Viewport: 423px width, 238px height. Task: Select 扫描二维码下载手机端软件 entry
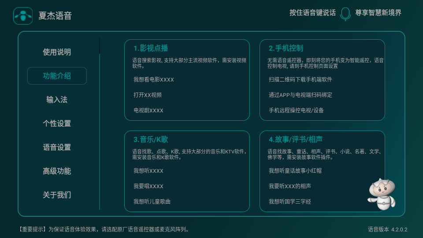301,80
